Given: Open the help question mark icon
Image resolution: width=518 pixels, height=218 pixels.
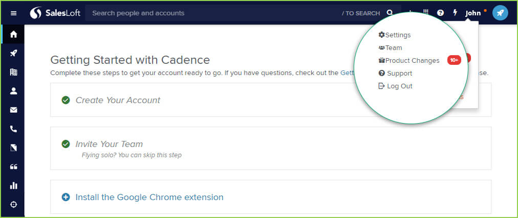Looking at the screenshot, I should 440,13.
